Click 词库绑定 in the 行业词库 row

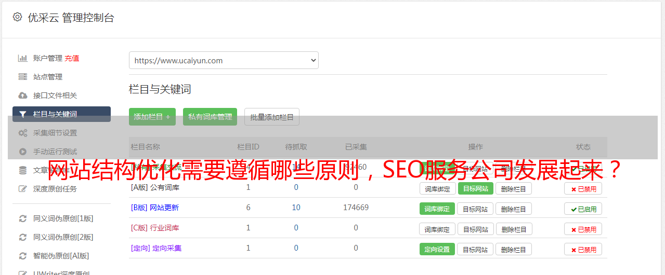pyautogui.click(x=437, y=229)
